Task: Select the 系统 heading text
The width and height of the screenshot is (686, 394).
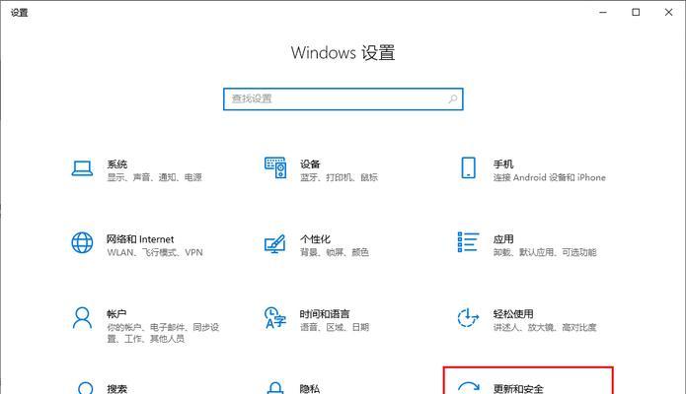Action: point(117,164)
